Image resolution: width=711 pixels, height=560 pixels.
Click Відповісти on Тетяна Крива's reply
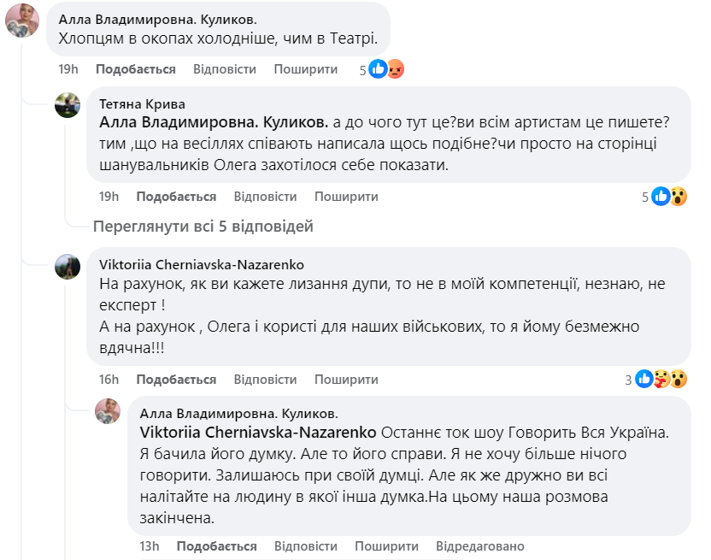tap(267, 196)
